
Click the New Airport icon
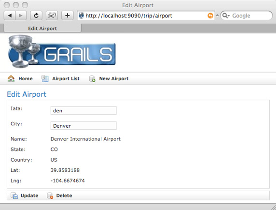click(x=92, y=79)
